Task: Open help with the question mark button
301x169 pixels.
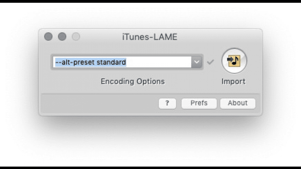Action: point(167,103)
